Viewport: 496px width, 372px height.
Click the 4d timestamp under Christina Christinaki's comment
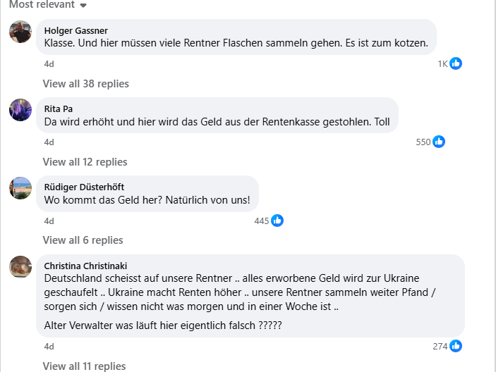coord(49,346)
